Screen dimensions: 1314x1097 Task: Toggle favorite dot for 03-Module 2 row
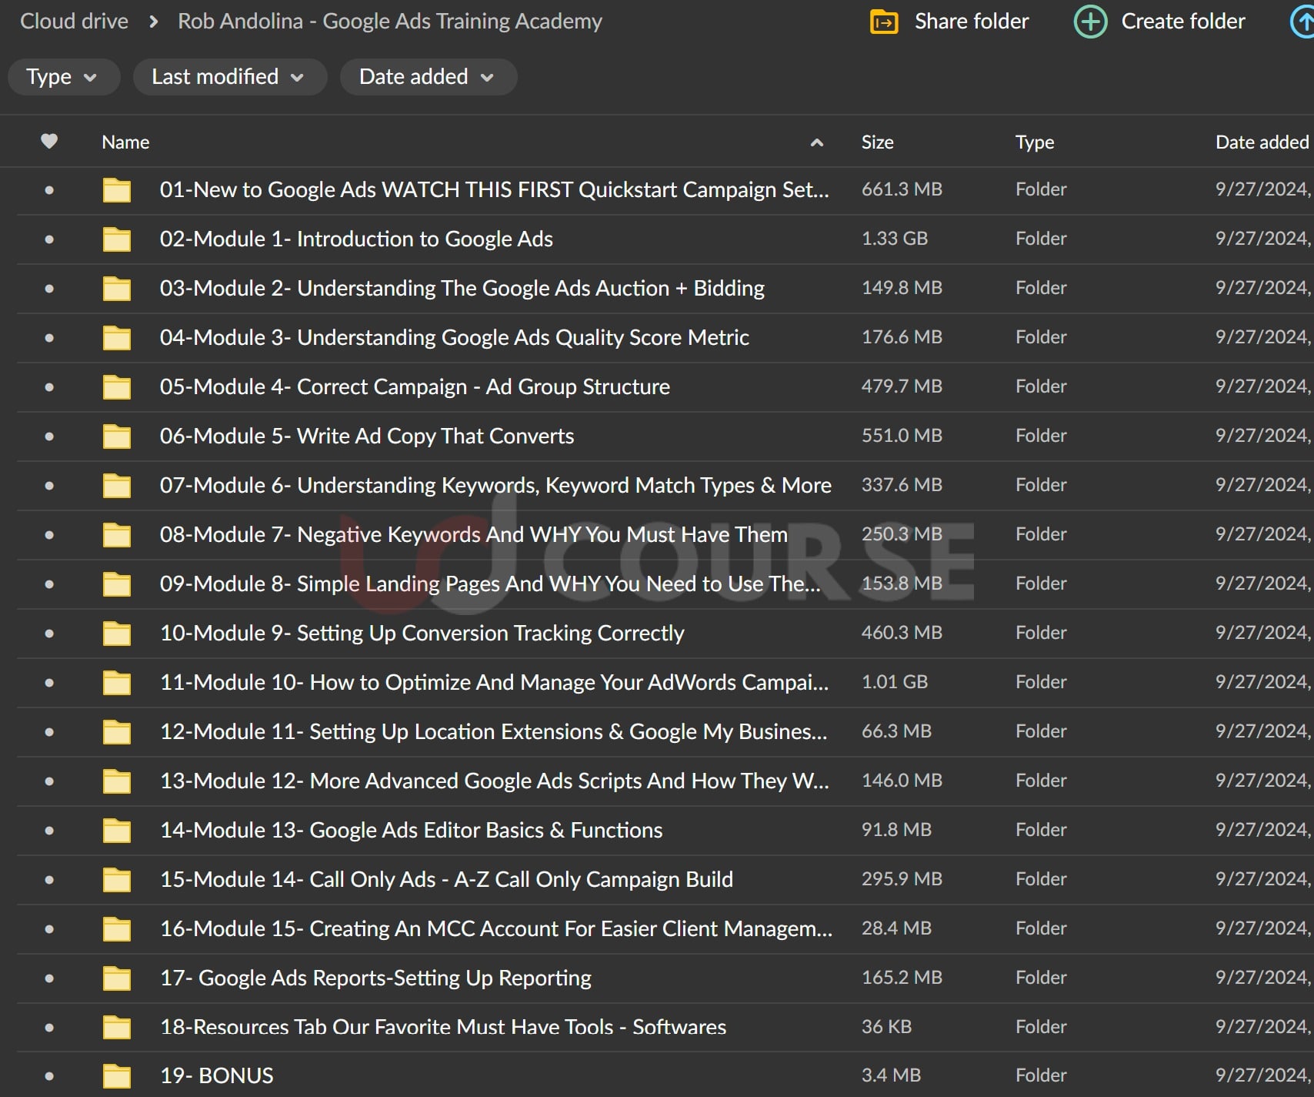click(x=49, y=289)
